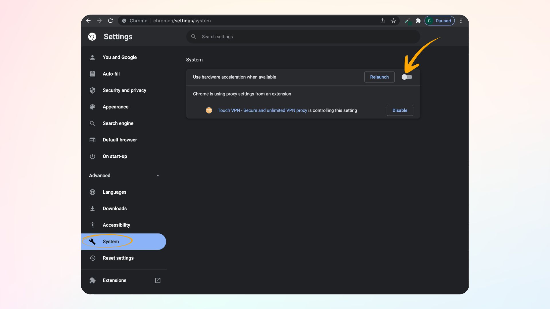Click the puzzle Extensions icon in sidebar
The width and height of the screenshot is (550, 309).
coord(92,280)
